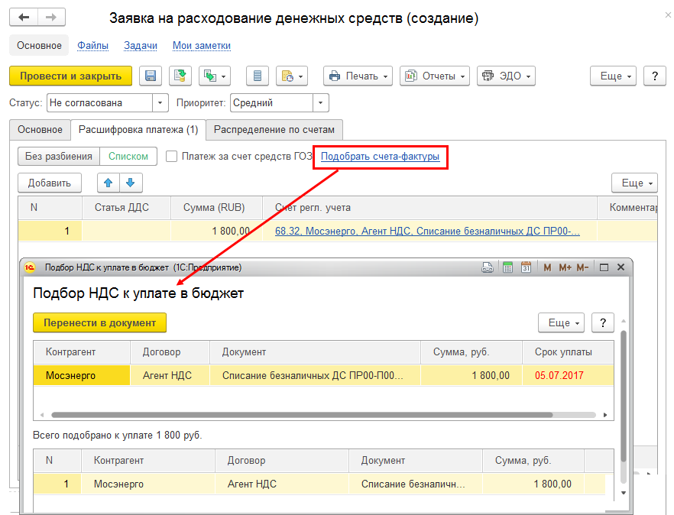Screen dimensions: 674x515
Task: Maximize the Подбор НДС popup window
Action: pos(604,268)
